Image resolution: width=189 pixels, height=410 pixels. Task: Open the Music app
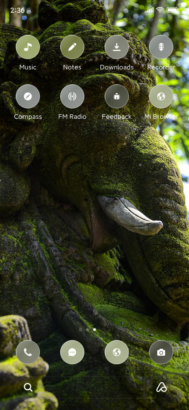pyautogui.click(x=28, y=47)
